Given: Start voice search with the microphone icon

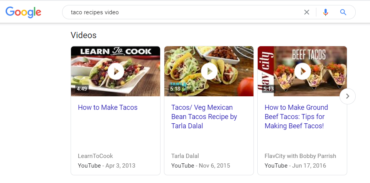Looking at the screenshot, I should (326, 12).
